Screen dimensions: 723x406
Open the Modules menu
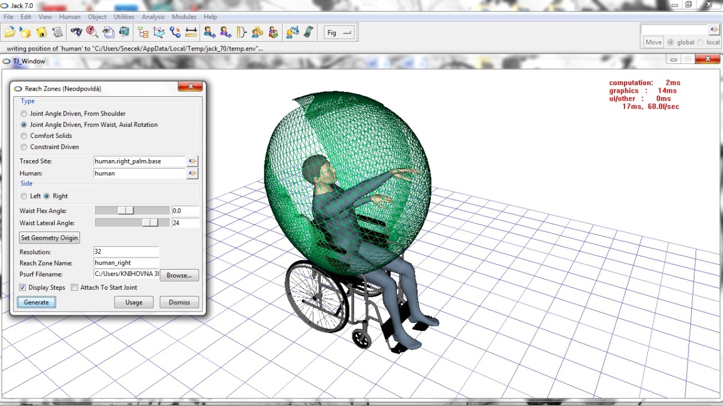point(184,17)
